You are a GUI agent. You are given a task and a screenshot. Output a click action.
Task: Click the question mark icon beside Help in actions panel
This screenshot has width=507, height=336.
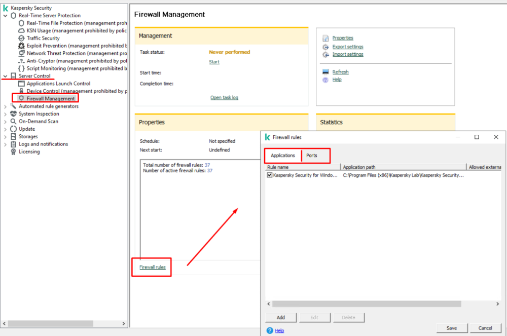click(325, 80)
